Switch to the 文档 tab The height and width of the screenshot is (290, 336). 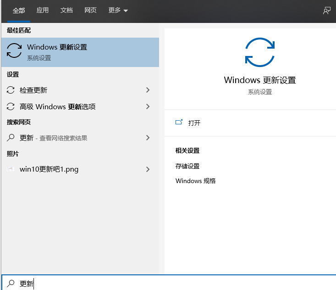(x=66, y=11)
